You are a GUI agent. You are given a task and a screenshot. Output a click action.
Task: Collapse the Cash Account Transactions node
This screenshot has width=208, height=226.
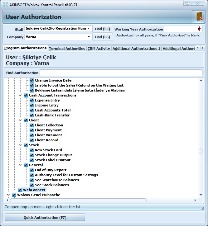[20, 95]
